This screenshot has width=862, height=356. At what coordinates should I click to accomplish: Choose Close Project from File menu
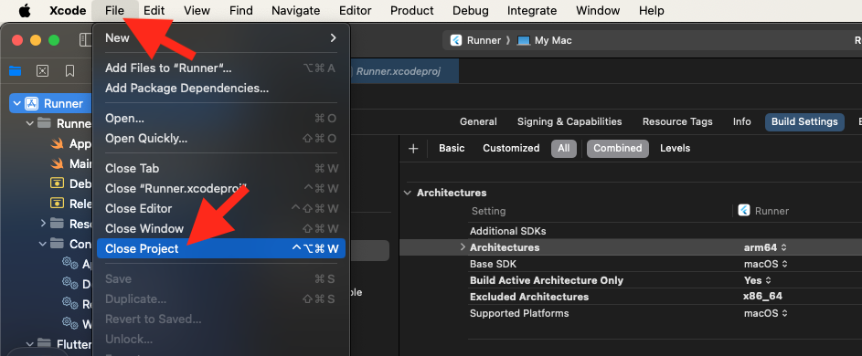coord(221,248)
